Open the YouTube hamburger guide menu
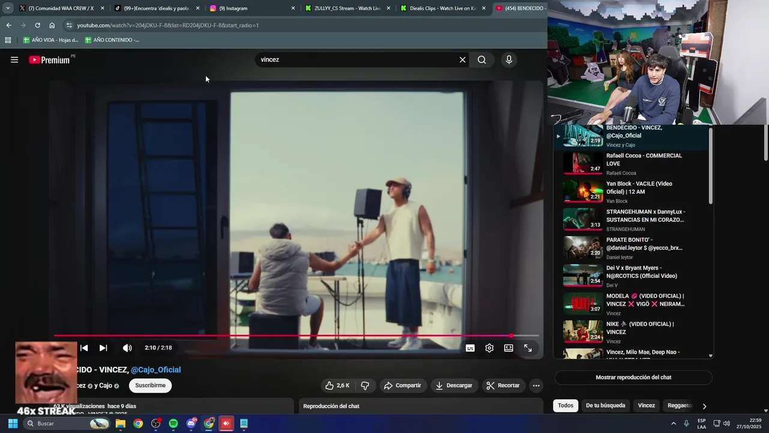The image size is (769, 433). [14, 60]
